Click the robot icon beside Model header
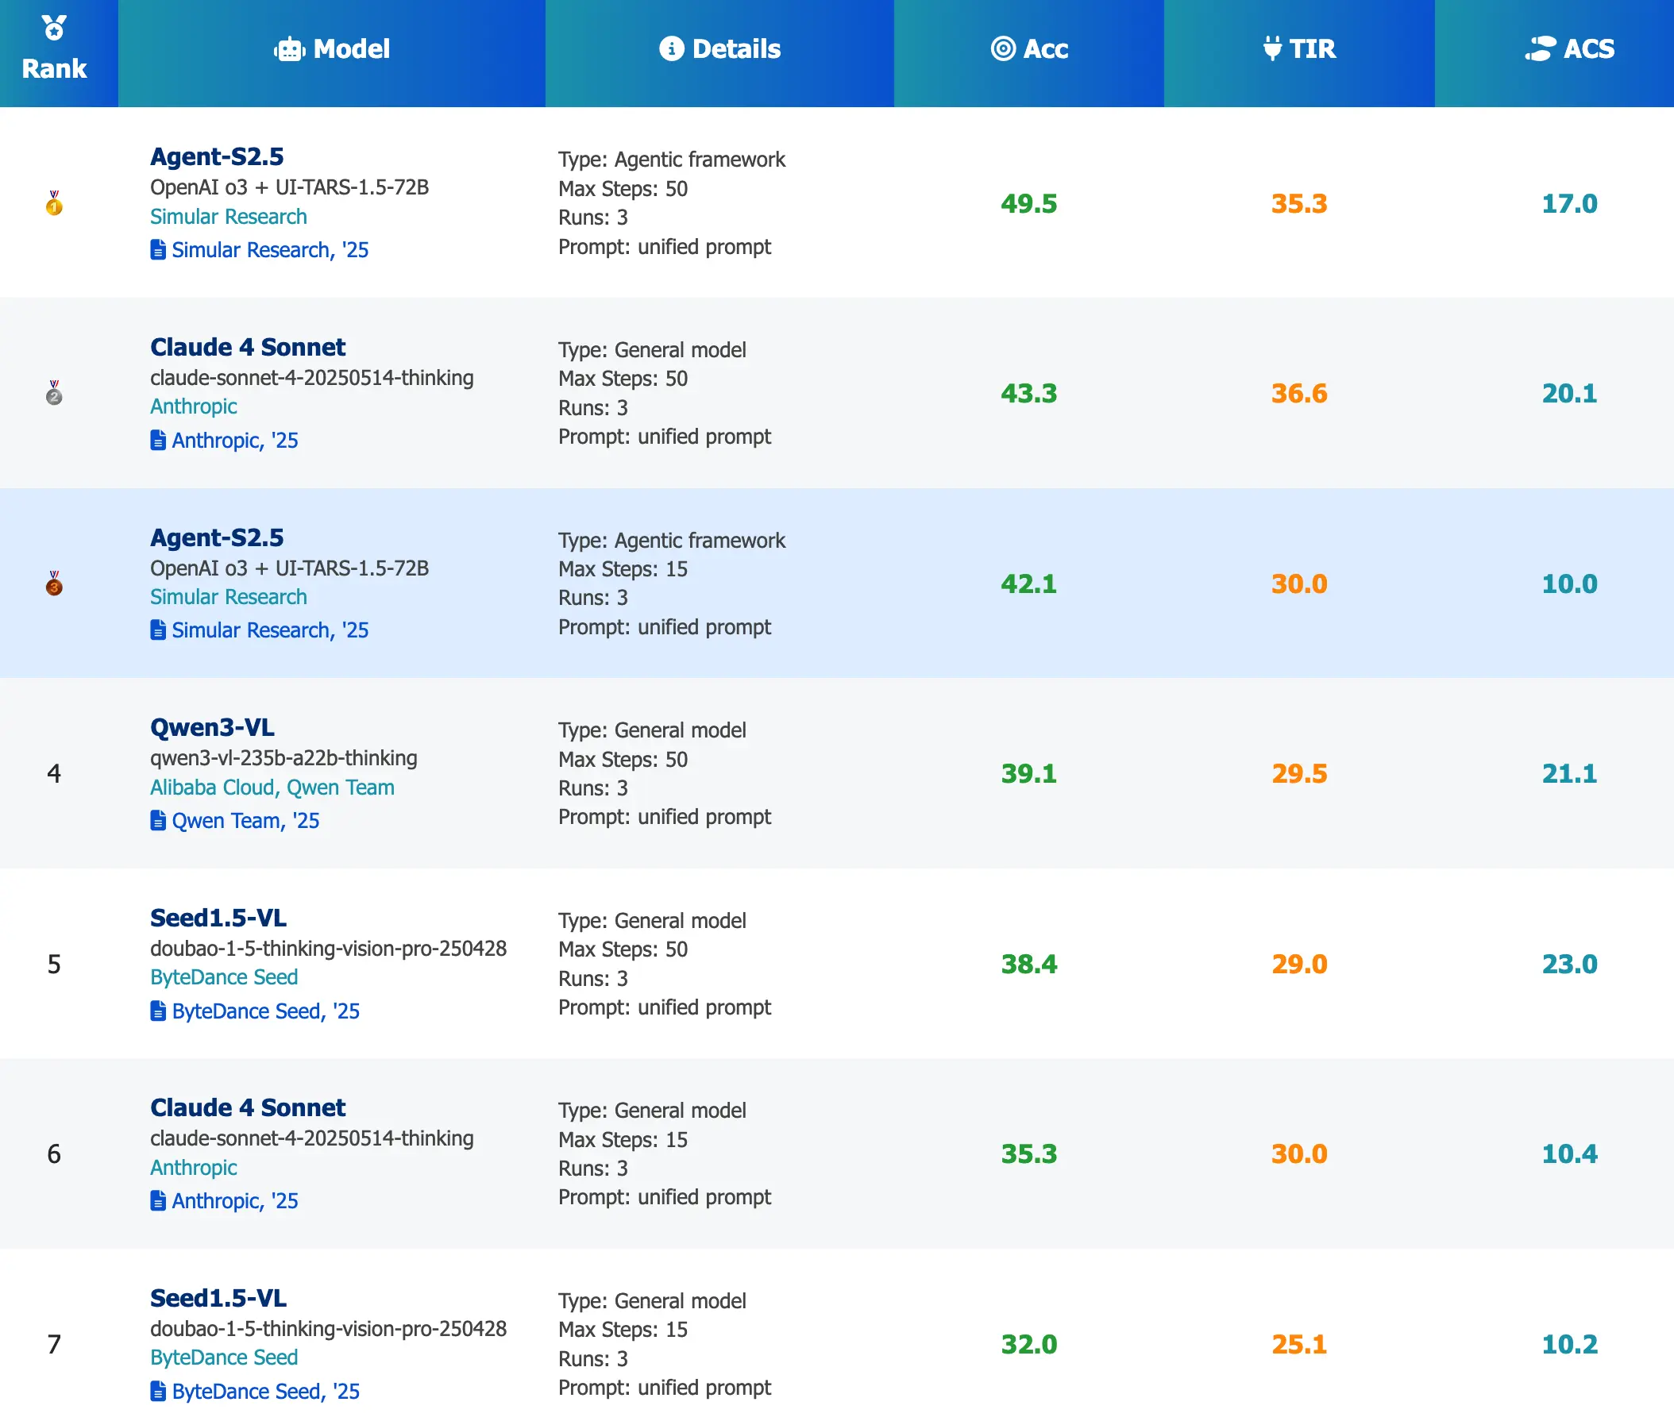1674x1421 pixels. pyautogui.click(x=289, y=49)
